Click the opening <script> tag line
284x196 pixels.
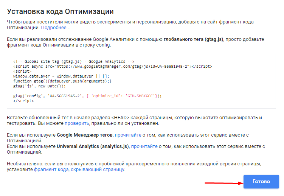click(x=22, y=71)
